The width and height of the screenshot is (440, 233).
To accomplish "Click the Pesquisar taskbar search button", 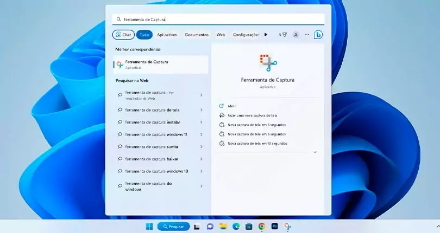I will click(173, 226).
